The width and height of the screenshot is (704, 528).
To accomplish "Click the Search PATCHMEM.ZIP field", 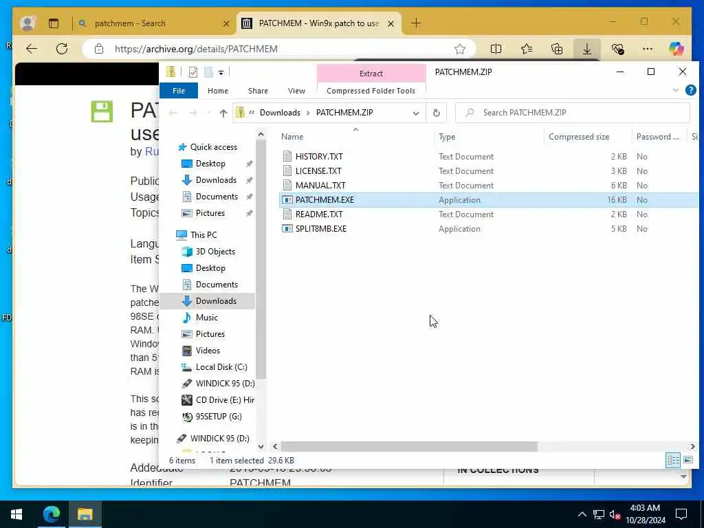I will [573, 113].
